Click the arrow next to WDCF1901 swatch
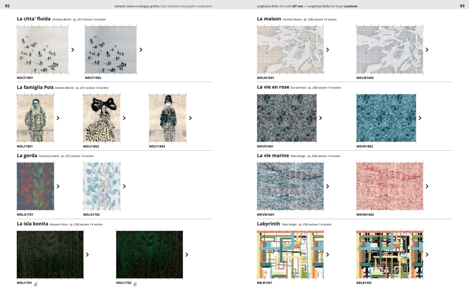This screenshot has height=304, width=469. point(73,50)
